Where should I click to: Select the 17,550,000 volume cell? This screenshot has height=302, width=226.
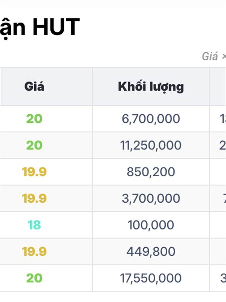(x=151, y=278)
